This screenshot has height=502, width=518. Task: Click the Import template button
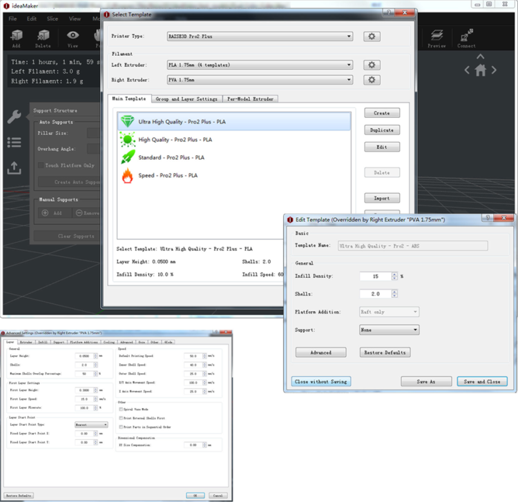click(x=382, y=198)
